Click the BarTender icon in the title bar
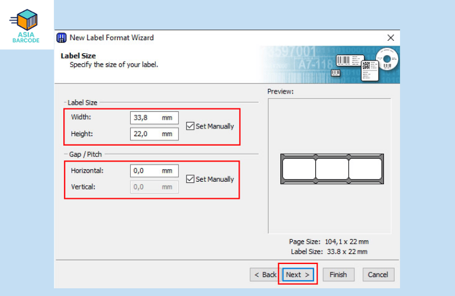455x296 pixels. click(62, 37)
